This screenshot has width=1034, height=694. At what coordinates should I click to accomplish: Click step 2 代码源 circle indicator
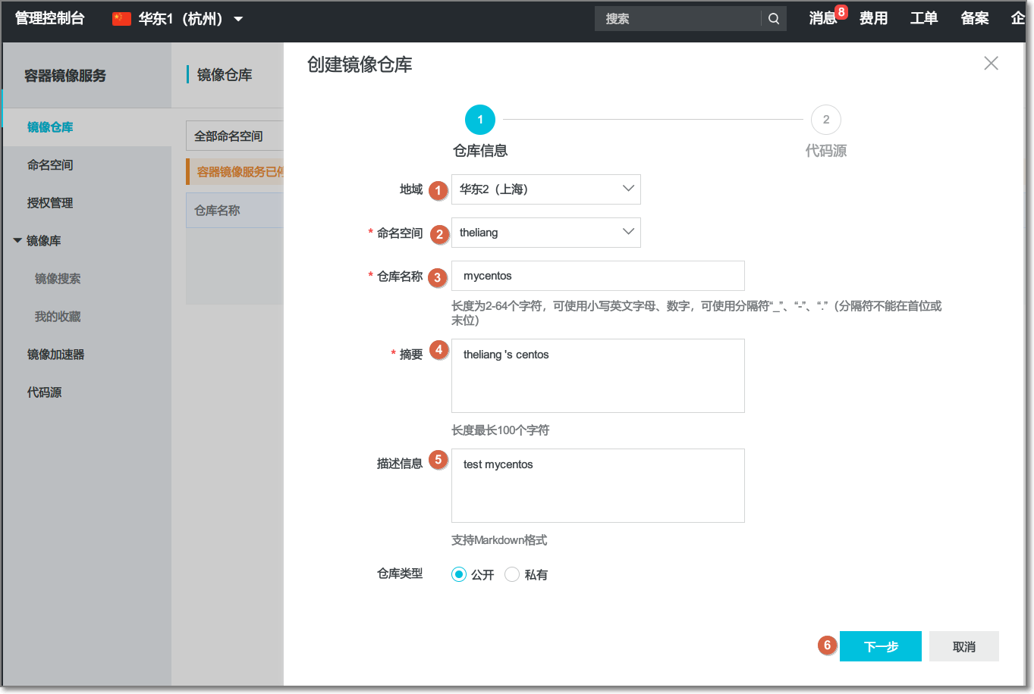pos(825,119)
